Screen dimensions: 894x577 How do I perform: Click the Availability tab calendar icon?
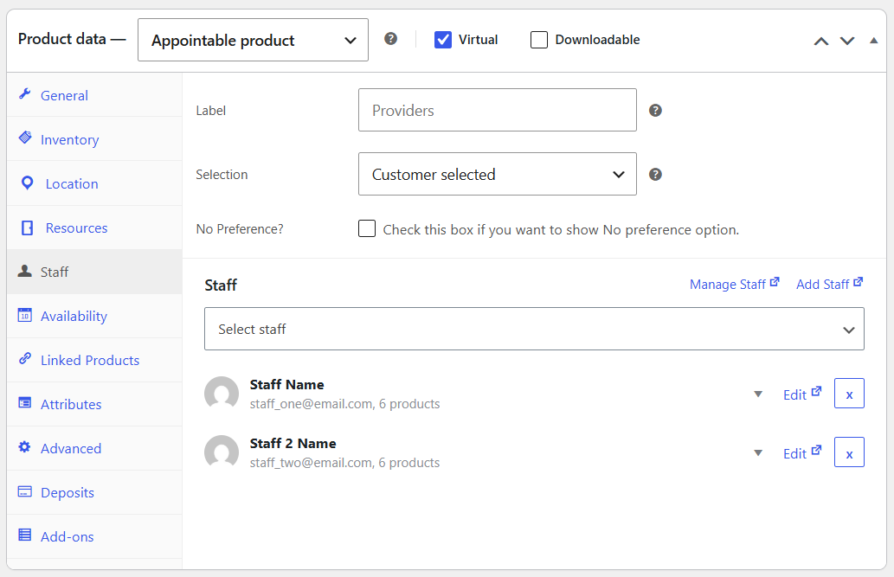24,315
